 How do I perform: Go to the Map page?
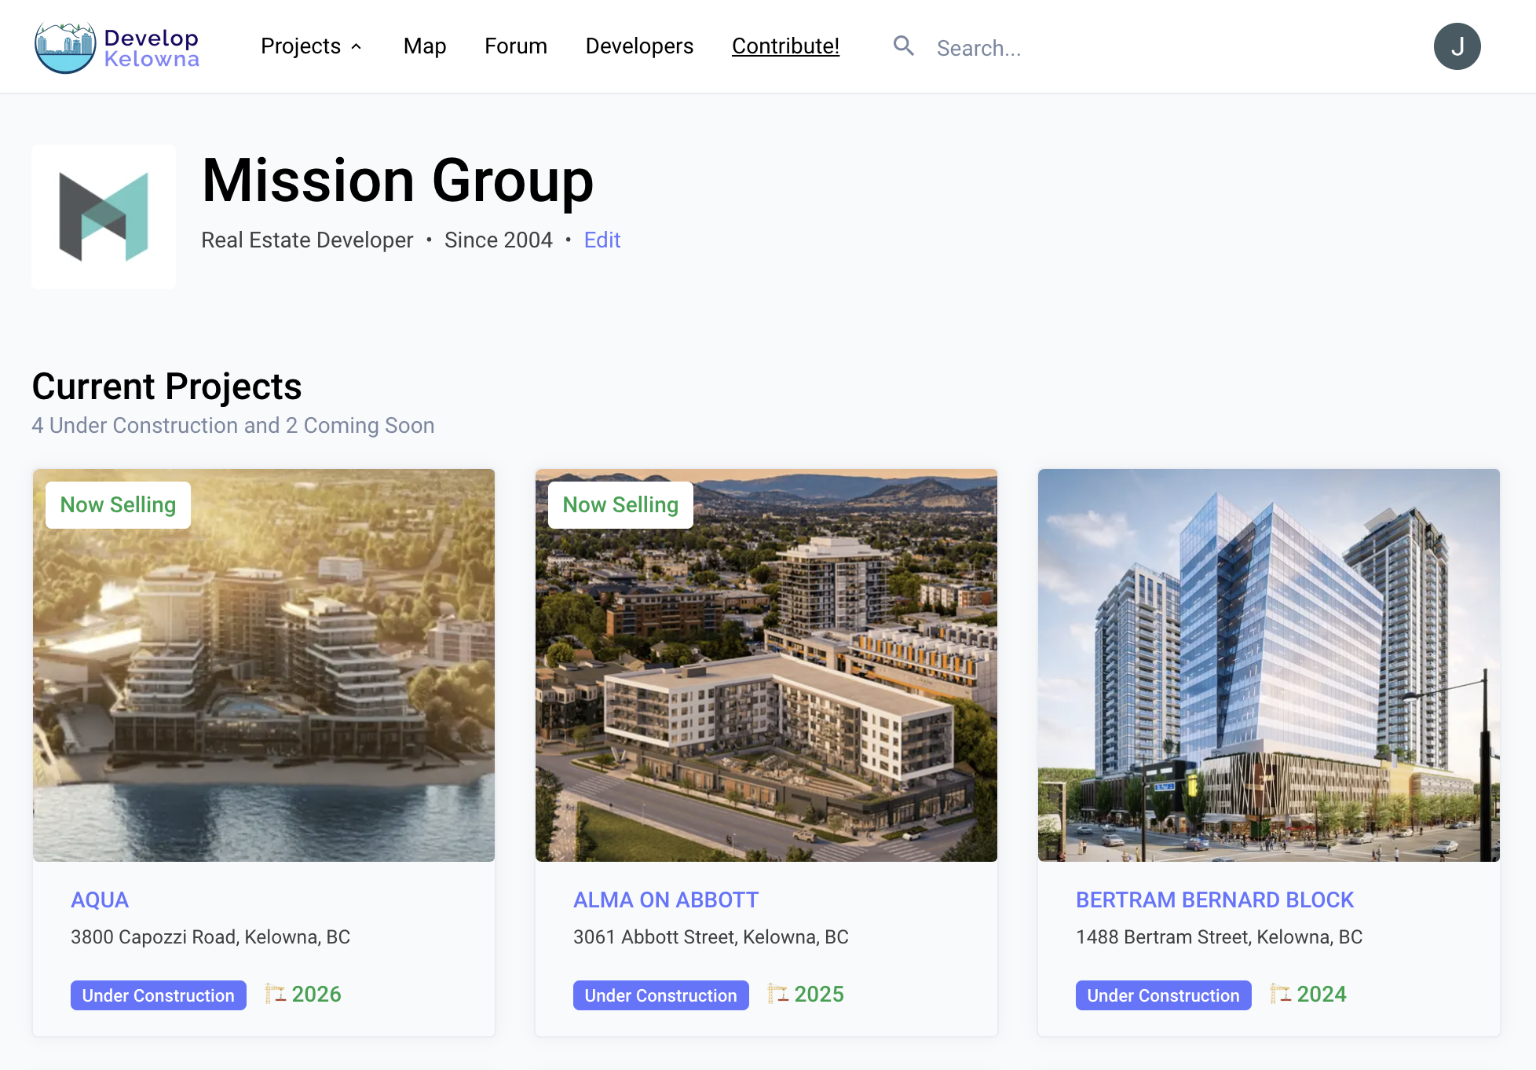[425, 46]
